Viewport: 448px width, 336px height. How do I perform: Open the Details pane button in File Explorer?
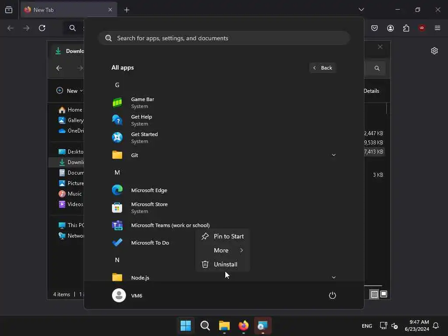pyautogui.click(x=372, y=91)
